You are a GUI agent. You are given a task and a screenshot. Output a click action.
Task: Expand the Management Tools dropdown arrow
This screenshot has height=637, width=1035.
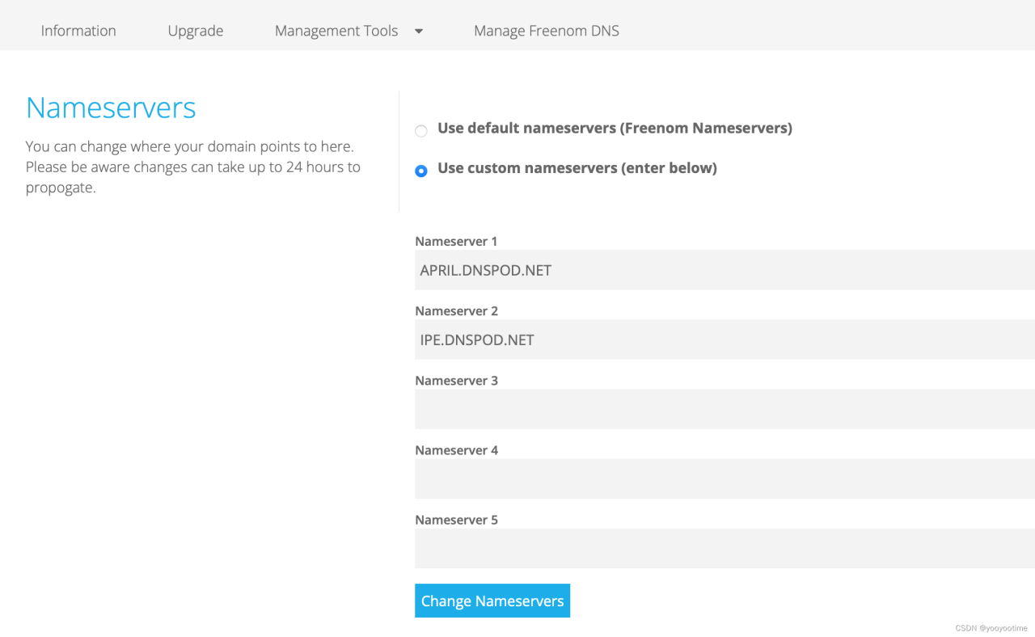[x=419, y=31]
